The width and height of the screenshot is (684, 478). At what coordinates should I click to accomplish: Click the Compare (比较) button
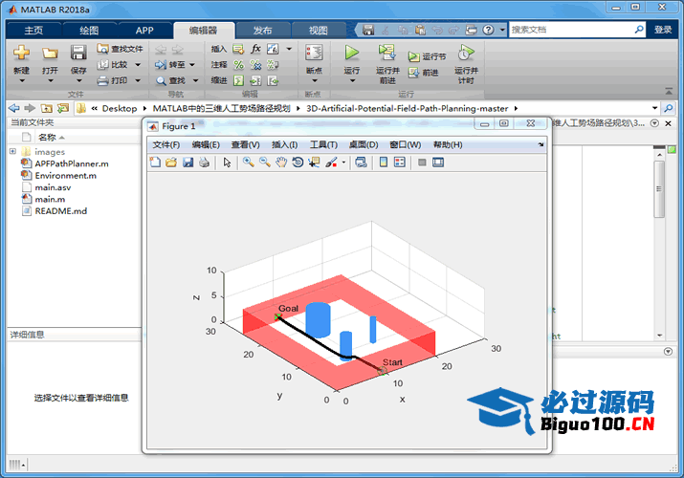tap(114, 64)
